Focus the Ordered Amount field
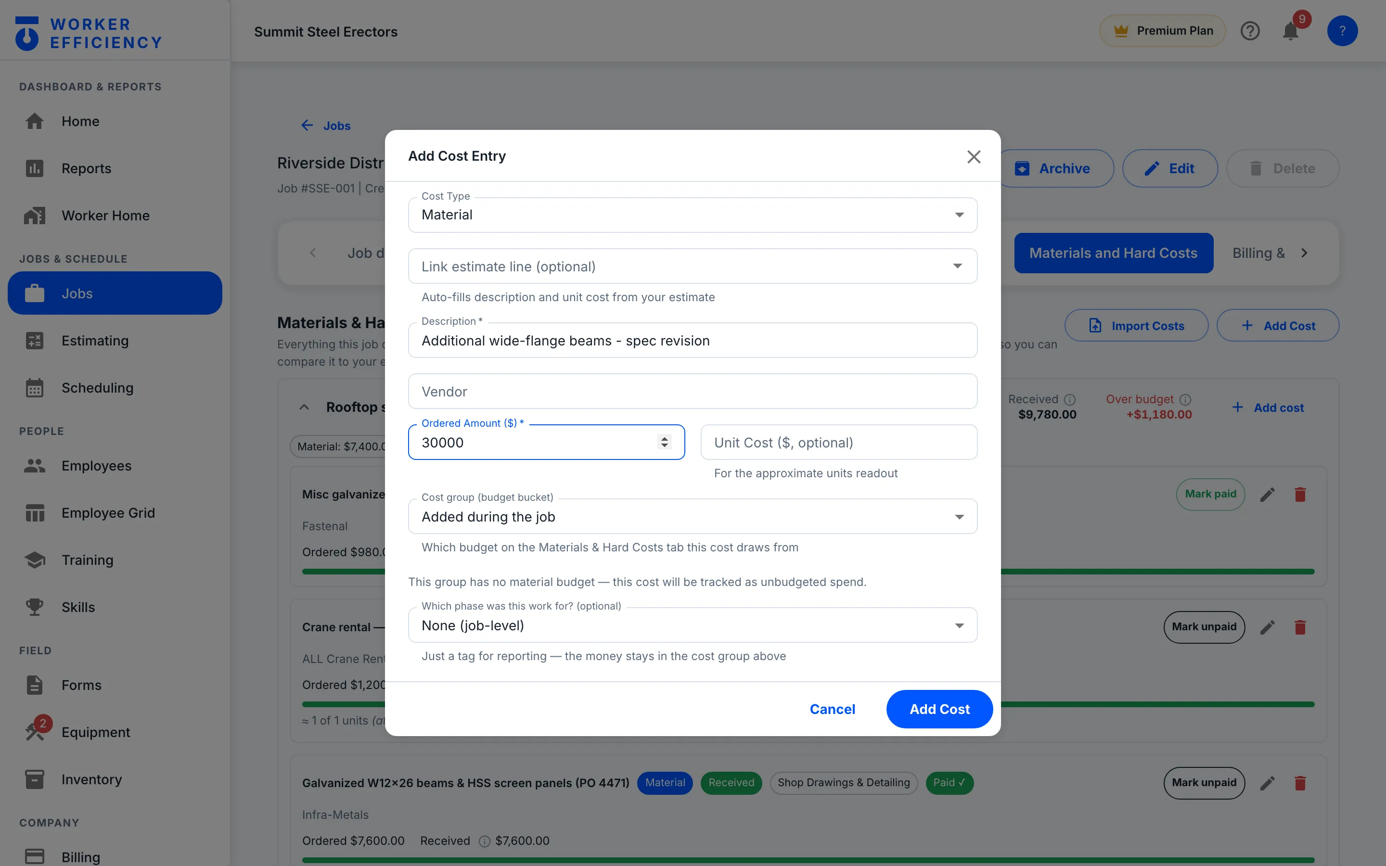This screenshot has height=866, width=1386. tap(546, 443)
